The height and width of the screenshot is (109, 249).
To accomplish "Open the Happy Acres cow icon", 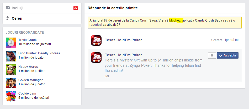I will [x=11, y=69].
